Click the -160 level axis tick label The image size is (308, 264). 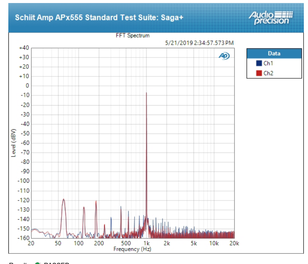[23, 238]
